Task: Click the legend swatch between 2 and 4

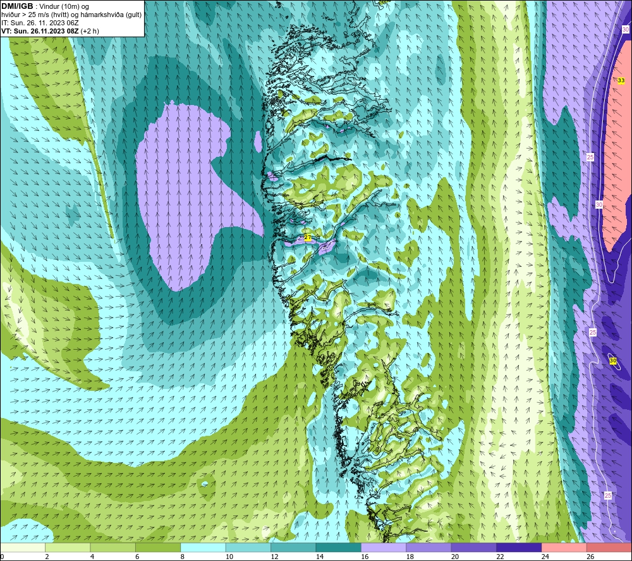Action: [x=68, y=547]
